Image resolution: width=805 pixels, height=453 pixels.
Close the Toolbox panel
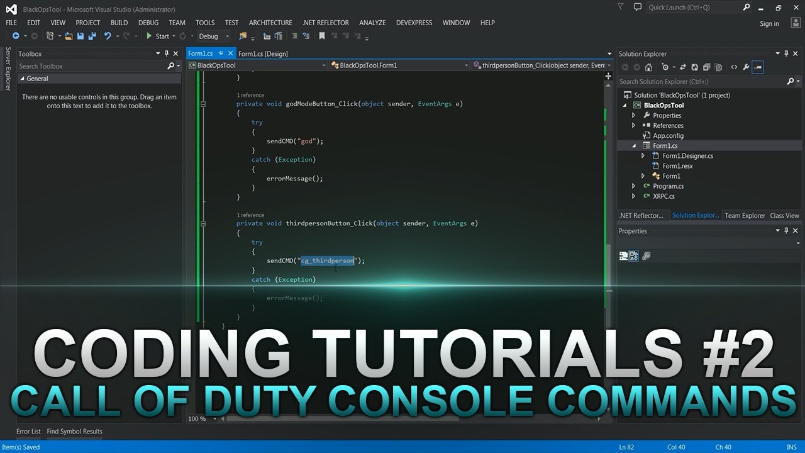click(x=175, y=54)
